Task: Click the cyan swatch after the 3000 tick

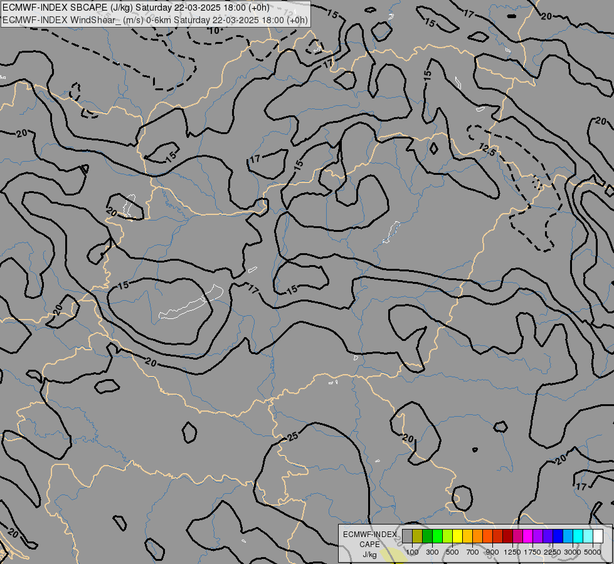Action: coord(578,536)
